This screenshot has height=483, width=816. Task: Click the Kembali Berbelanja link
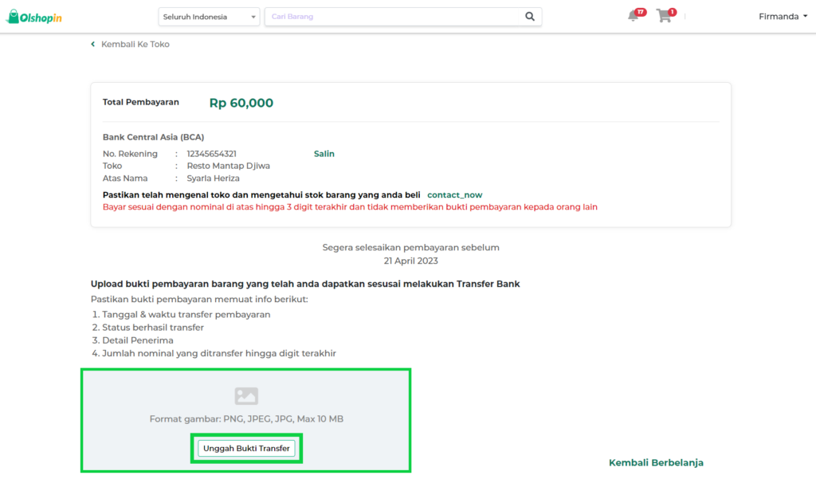coord(656,462)
